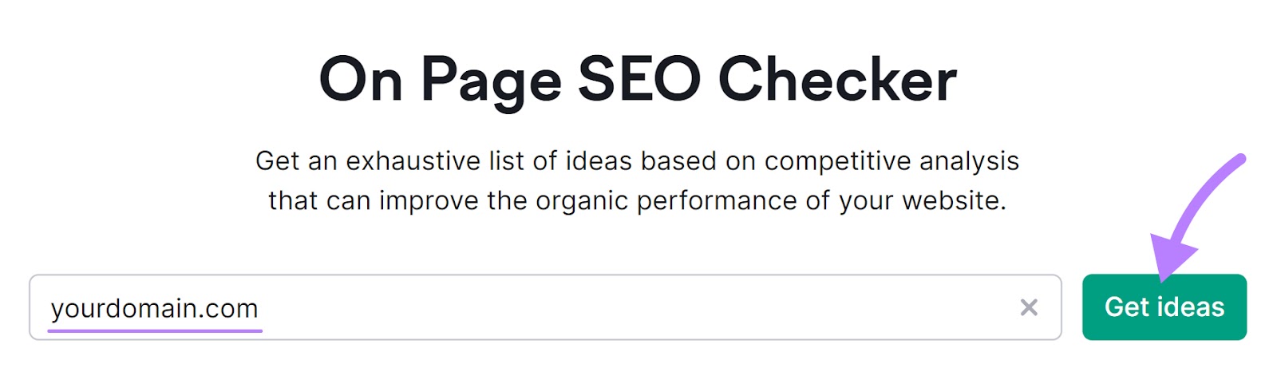Image resolution: width=1277 pixels, height=376 pixels.
Task: Click the word "website" ending the description
Action: (x=953, y=200)
